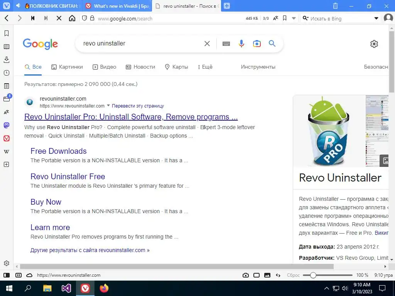This screenshot has height=296, width=395.
Task: Open the Free Downloads sitelink
Action: click(x=59, y=151)
